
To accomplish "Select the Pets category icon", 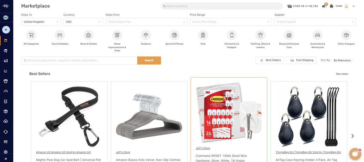I will (x=203, y=35).
